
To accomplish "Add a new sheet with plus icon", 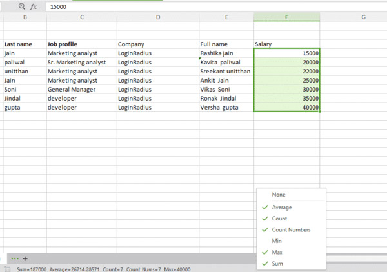I will click(x=25, y=258).
